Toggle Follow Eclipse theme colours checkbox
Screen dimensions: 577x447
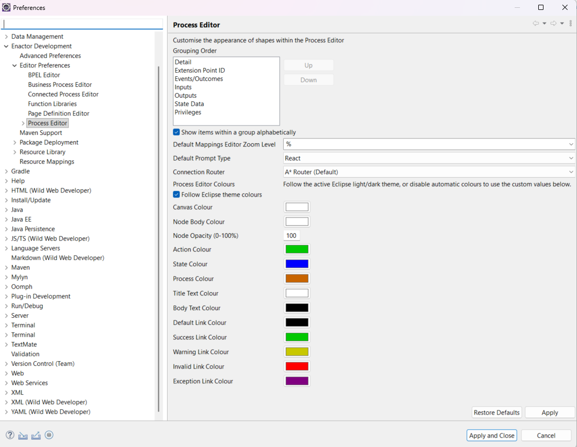click(176, 194)
